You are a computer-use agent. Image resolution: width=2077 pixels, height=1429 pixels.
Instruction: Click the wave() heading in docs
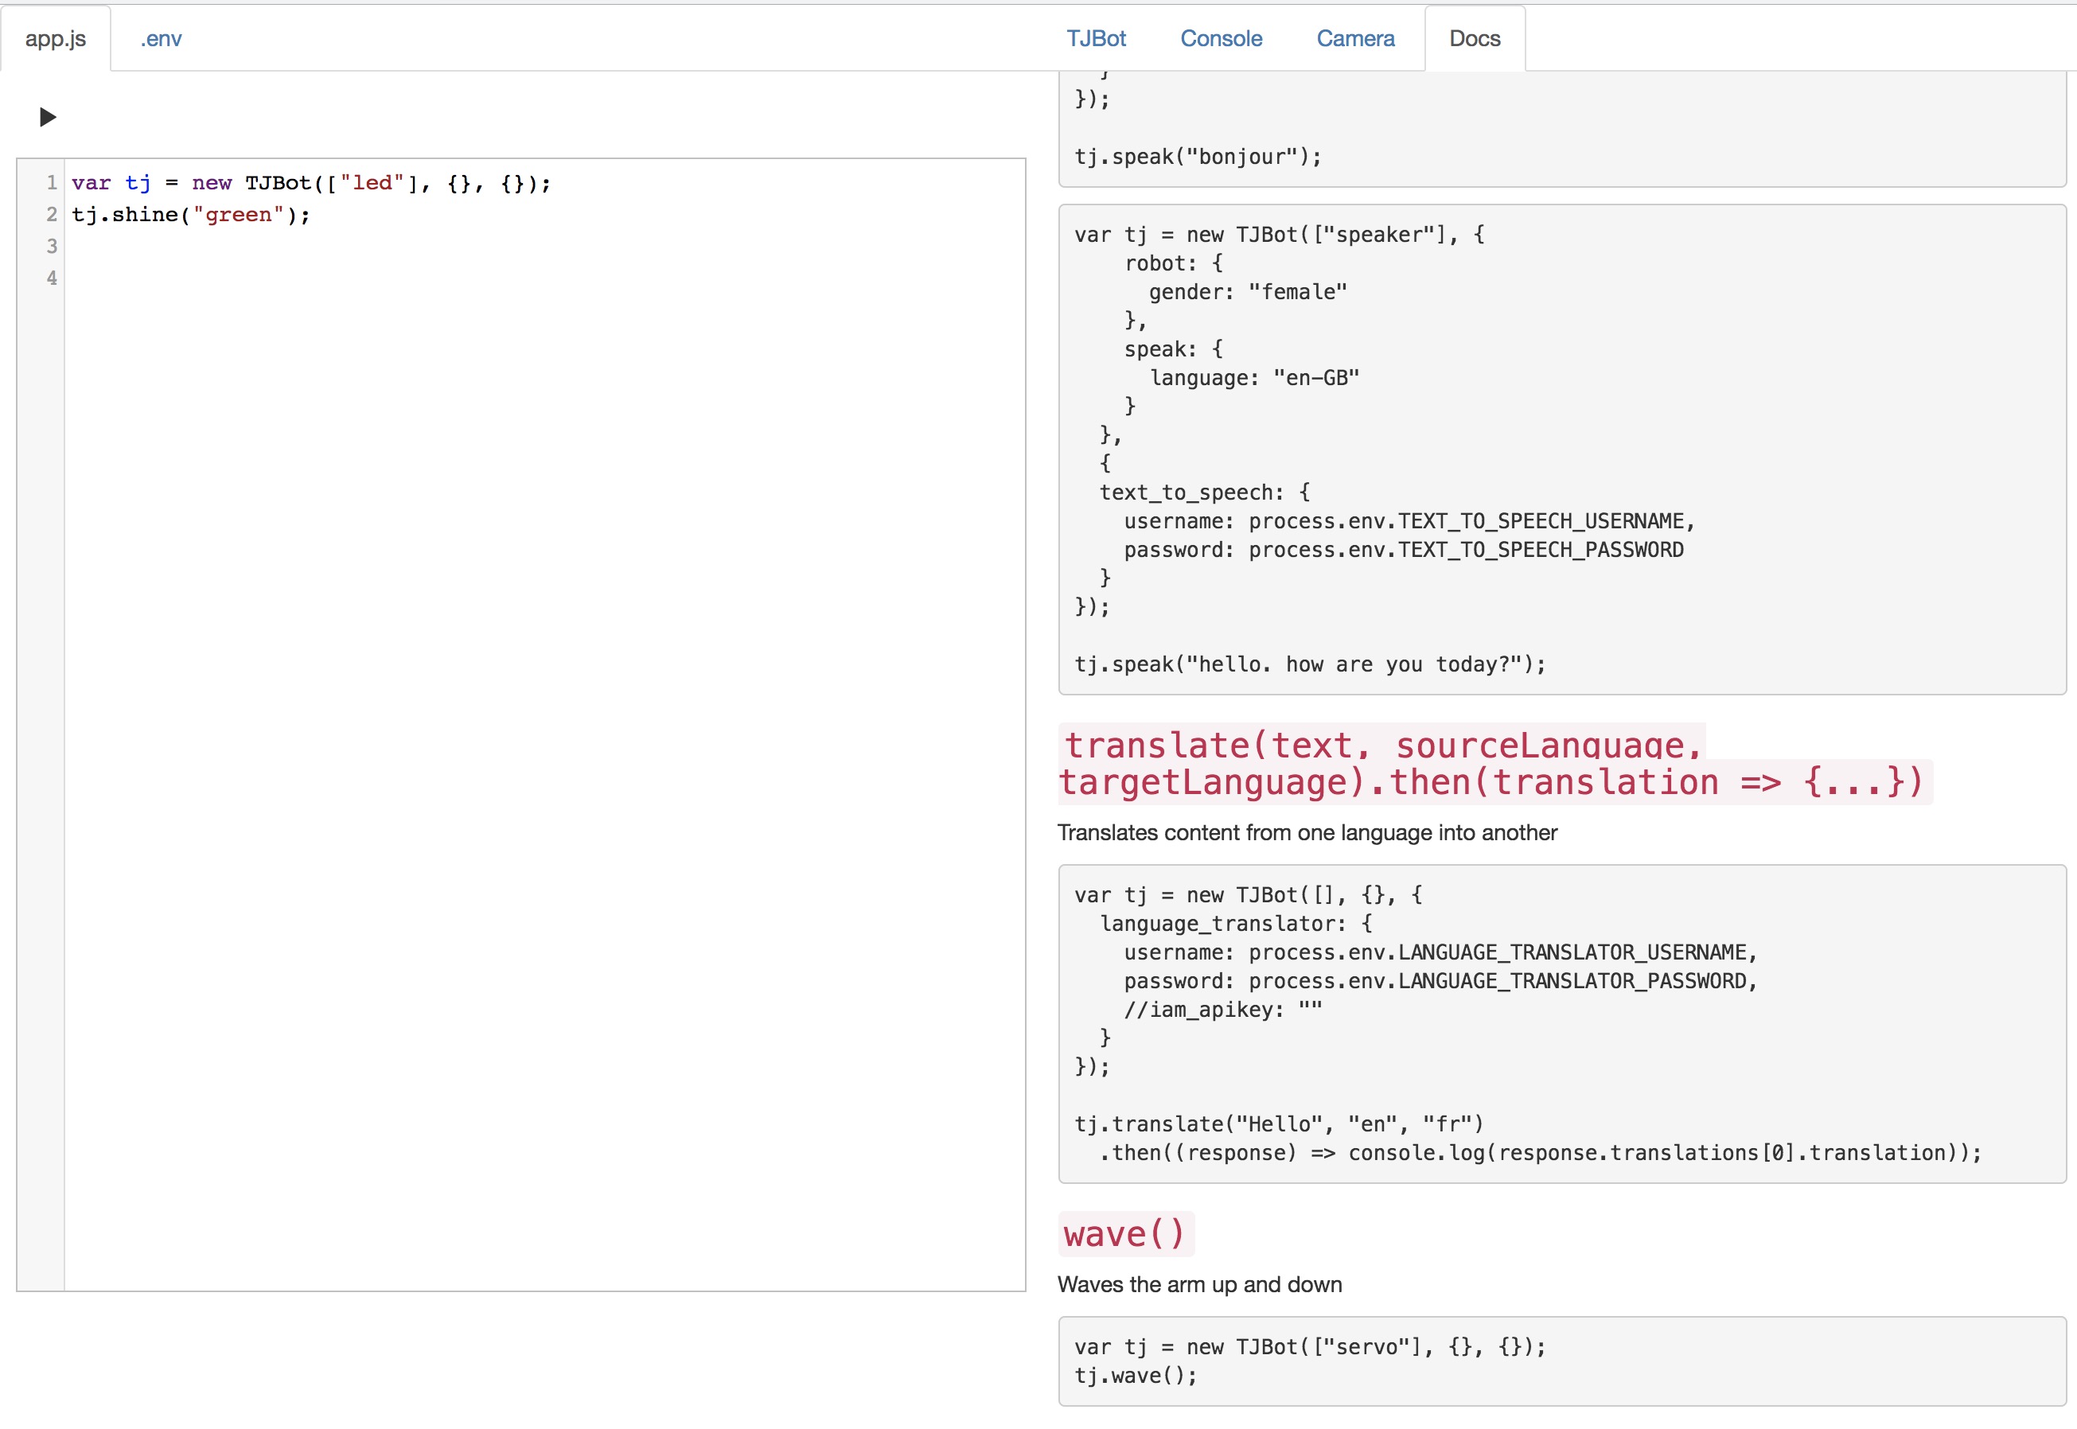pos(1124,1234)
